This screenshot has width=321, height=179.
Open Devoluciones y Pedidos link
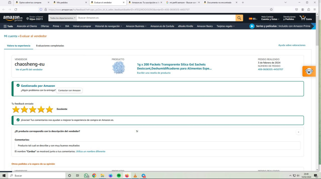(x=289, y=18)
